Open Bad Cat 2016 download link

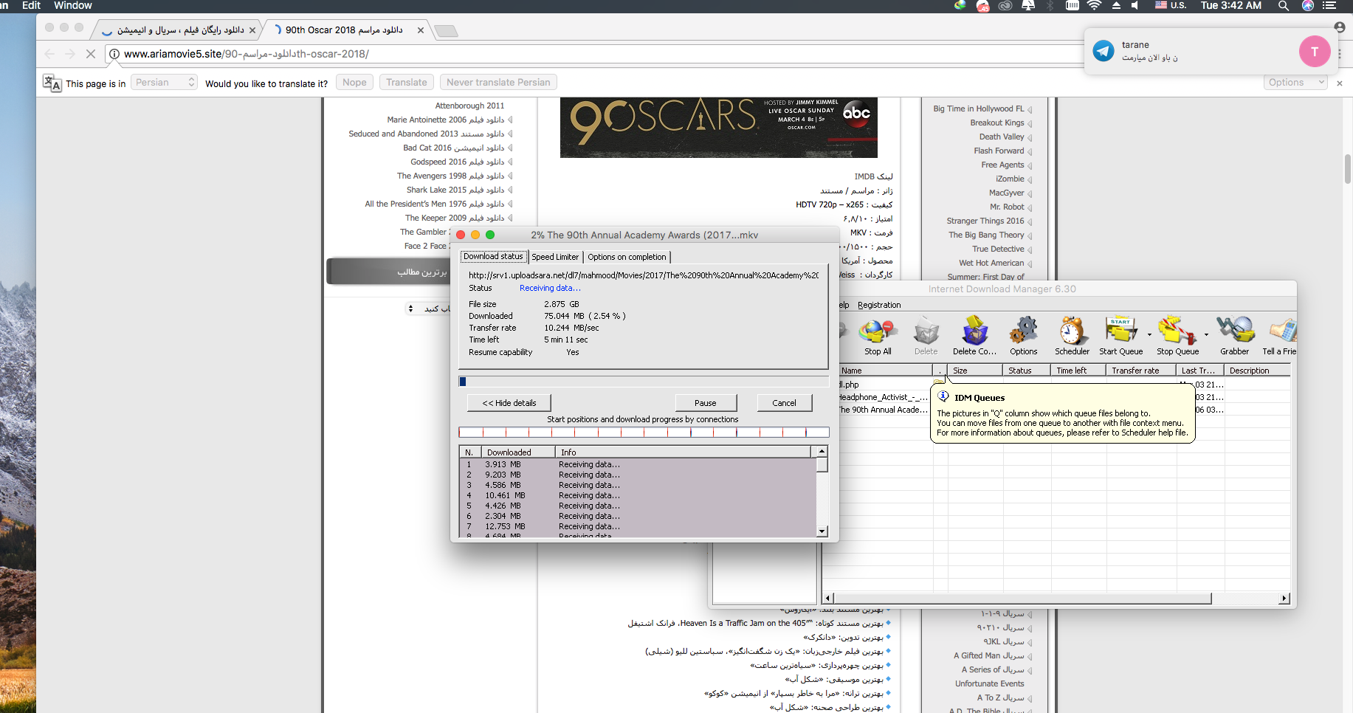(x=454, y=148)
